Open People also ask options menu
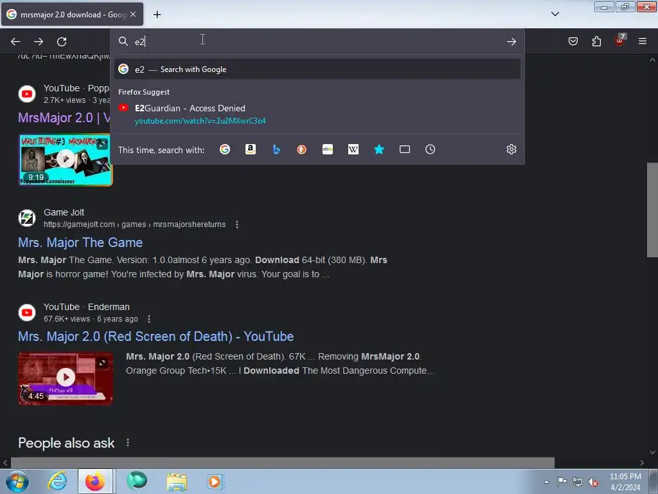 point(128,443)
